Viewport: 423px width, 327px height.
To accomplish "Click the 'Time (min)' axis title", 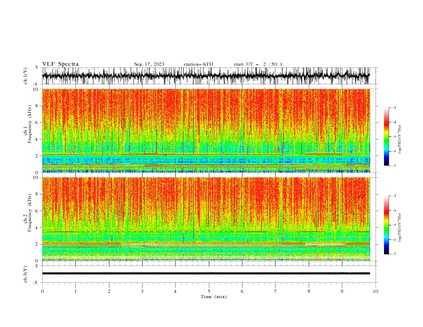I will 214,297.
